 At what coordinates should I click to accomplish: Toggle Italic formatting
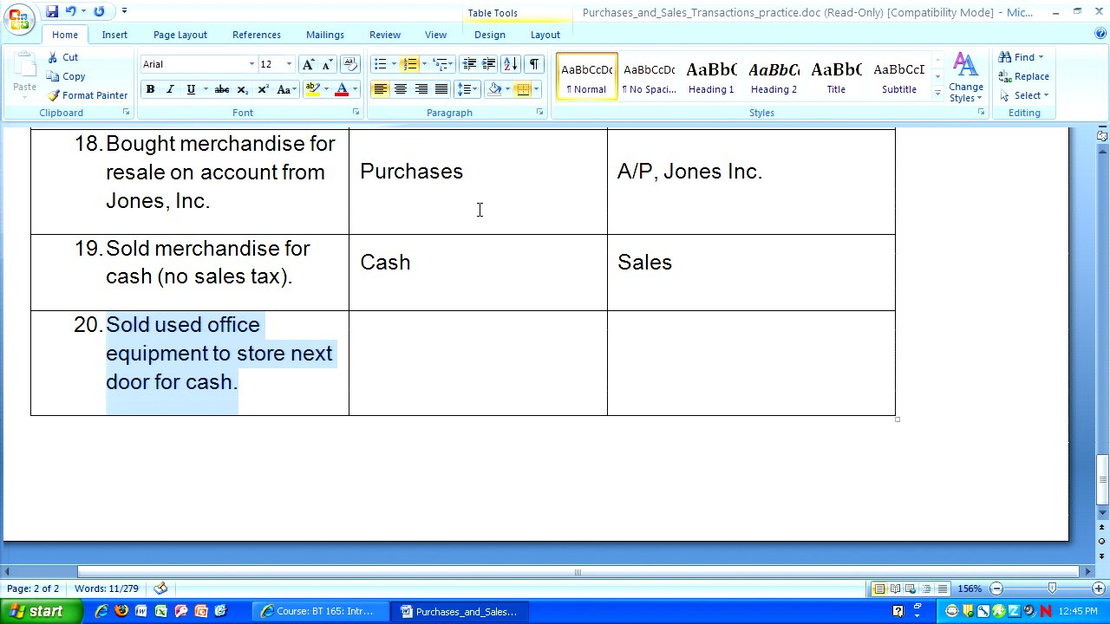tap(170, 89)
